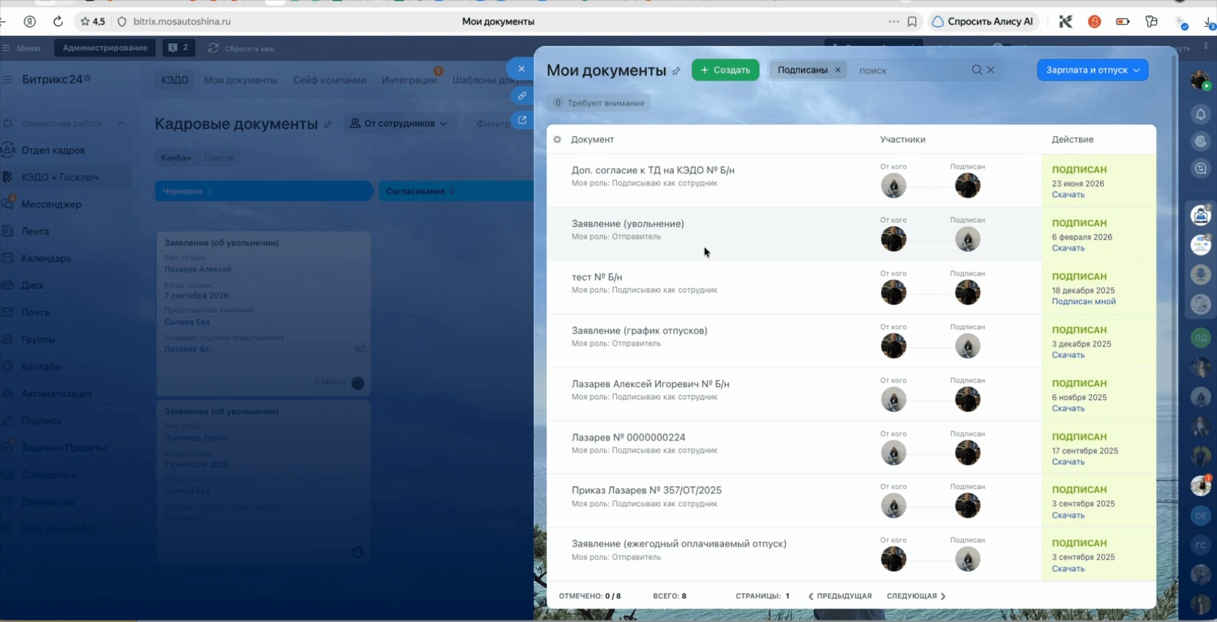This screenshot has height=622, width=1217.
Task: Click the green Создать button
Action: [725, 70]
